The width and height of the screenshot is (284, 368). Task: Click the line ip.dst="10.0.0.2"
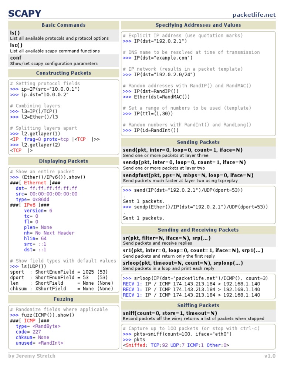39,95
